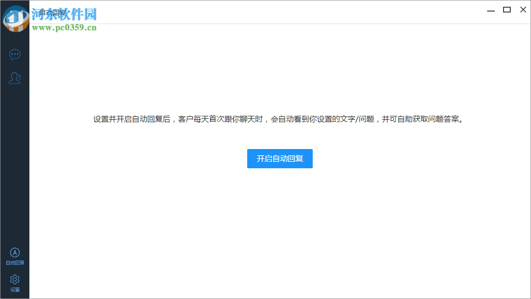The image size is (531, 299).
Task: Switch to the message bubble view
Action: point(15,54)
